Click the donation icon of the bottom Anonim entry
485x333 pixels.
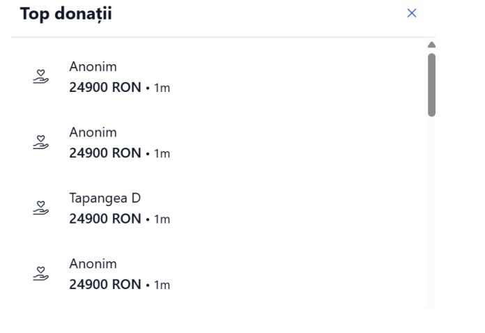[42, 274]
